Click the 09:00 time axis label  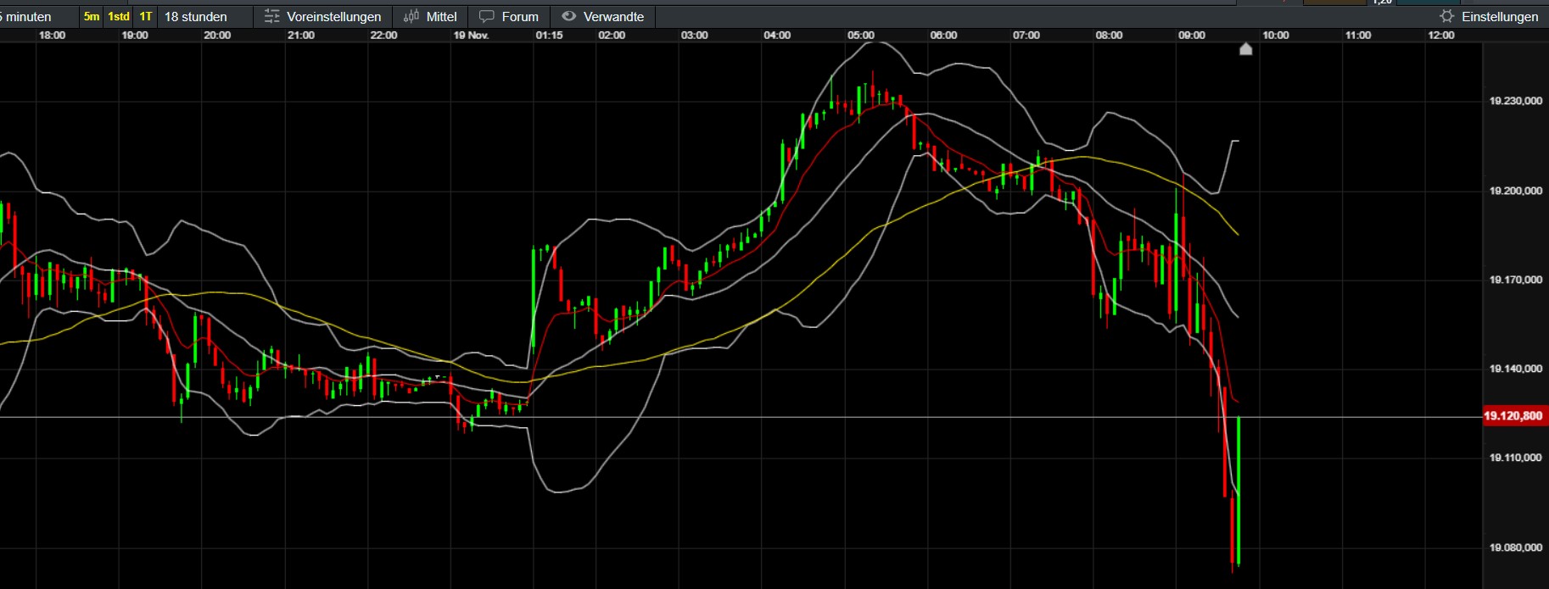tap(1191, 36)
